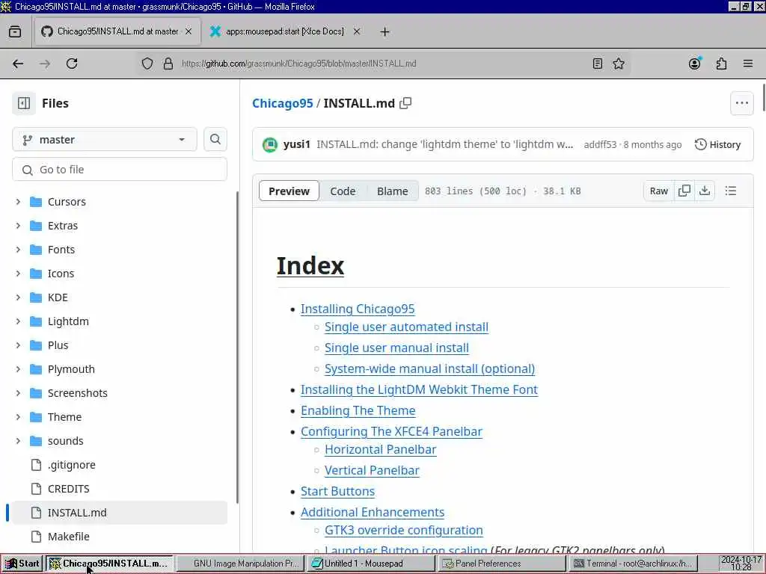Open the CREDITS file
Screen dimensions: 766x574
tap(68, 489)
